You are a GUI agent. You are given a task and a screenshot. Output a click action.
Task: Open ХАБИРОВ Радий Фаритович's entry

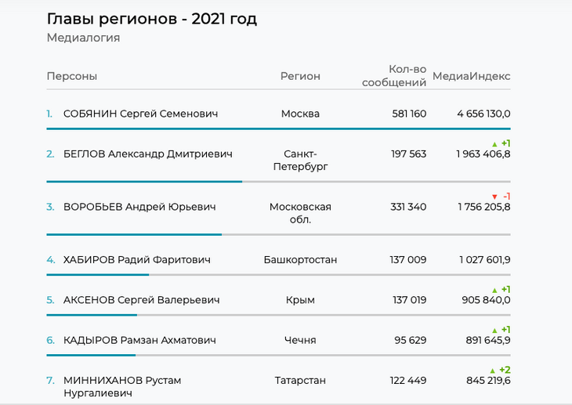pyautogui.click(x=136, y=259)
